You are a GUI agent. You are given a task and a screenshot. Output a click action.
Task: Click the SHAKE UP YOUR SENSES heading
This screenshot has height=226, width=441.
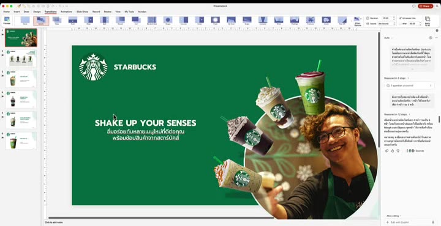point(145,123)
